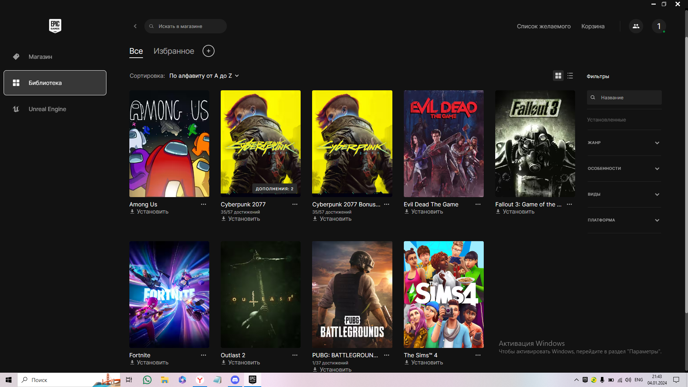Open Outlast 2 three-dot options
This screenshot has width=688, height=387.
295,355
